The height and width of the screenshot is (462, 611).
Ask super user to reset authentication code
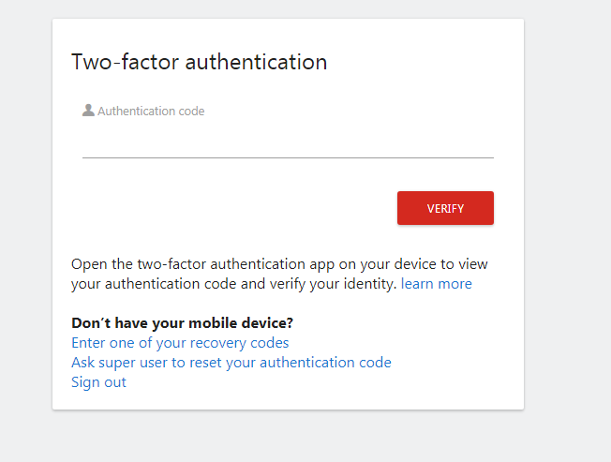pyautogui.click(x=231, y=363)
